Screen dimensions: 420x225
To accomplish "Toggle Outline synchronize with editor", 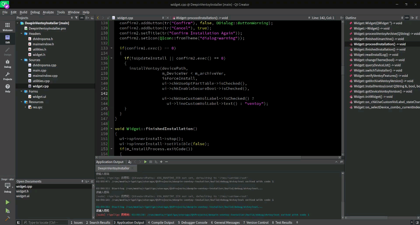I will (x=406, y=18).
